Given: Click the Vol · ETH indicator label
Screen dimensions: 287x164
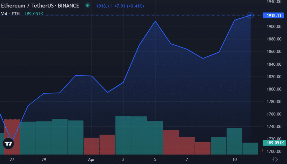Looking at the screenshot, I should point(10,14).
